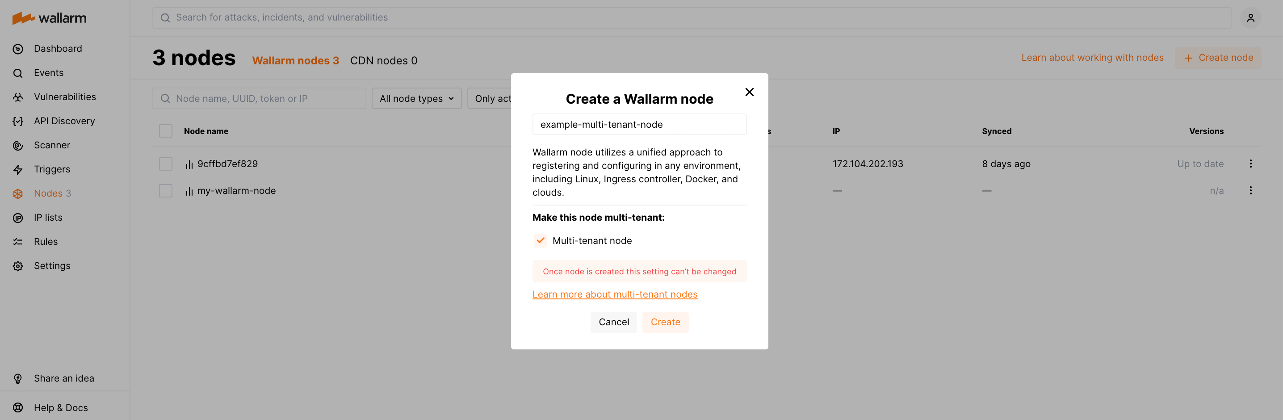
Task: Navigate to API Discovery
Action: pyautogui.click(x=64, y=121)
